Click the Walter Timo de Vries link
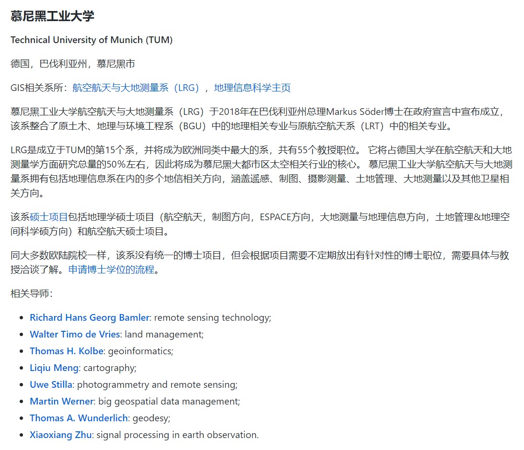 pyautogui.click(x=74, y=334)
